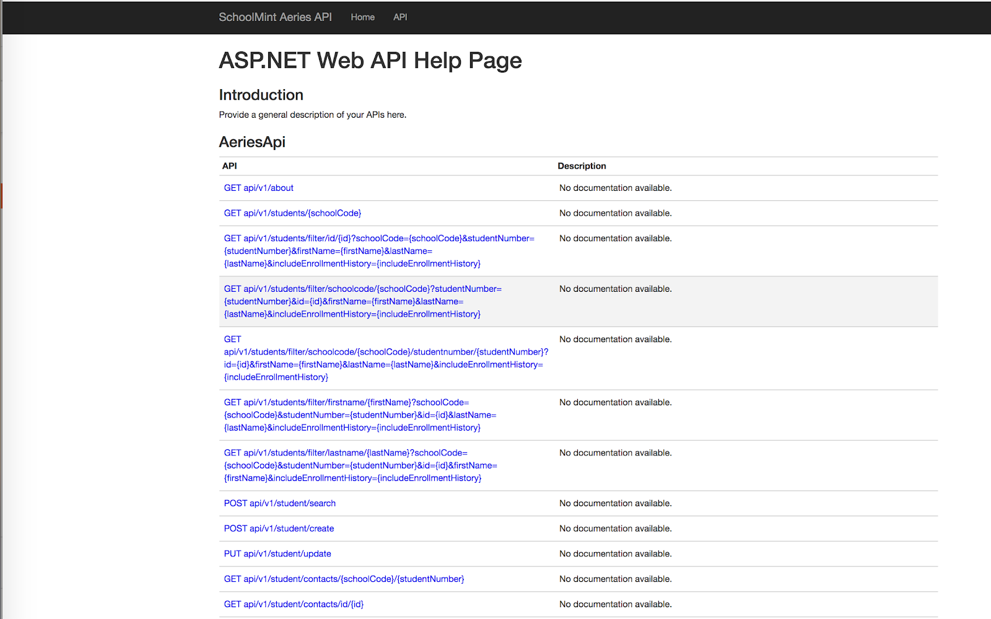
Task: Open GET api/v1/student/contacts/id/{id} link
Action: coord(294,604)
